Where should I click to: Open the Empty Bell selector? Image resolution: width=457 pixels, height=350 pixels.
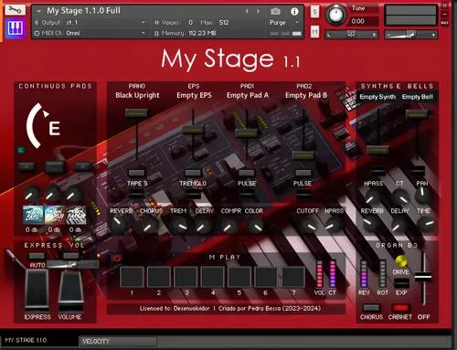[x=417, y=97]
